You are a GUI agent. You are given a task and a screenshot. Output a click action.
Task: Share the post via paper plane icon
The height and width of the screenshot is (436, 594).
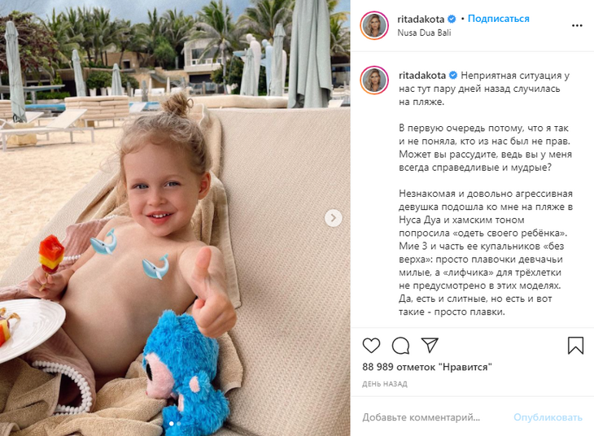[430, 345]
